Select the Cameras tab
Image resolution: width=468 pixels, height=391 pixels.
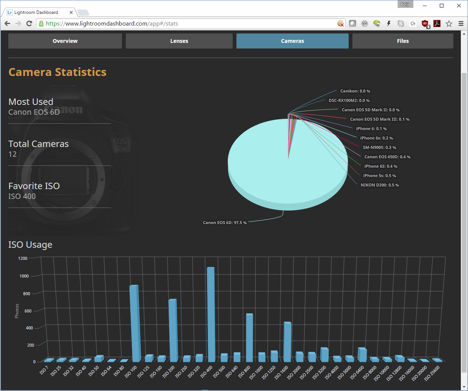click(293, 41)
